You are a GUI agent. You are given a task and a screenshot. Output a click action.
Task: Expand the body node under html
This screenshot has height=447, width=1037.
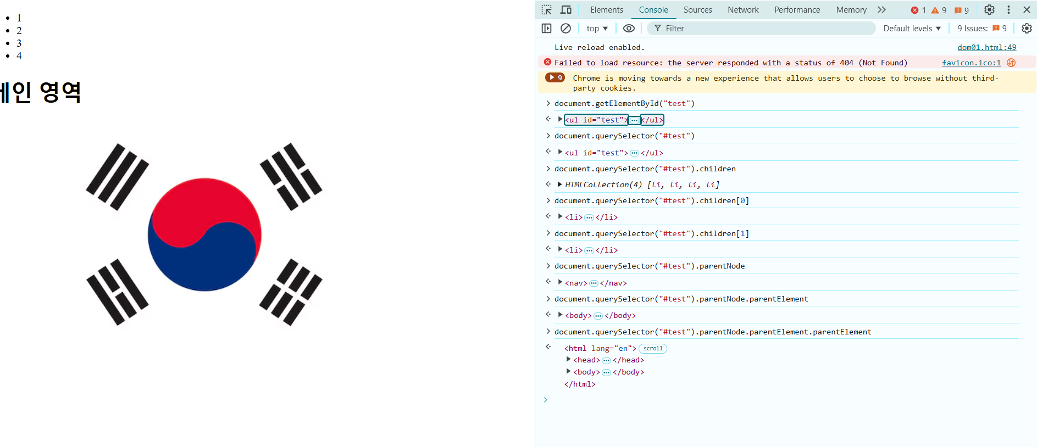[x=569, y=371]
